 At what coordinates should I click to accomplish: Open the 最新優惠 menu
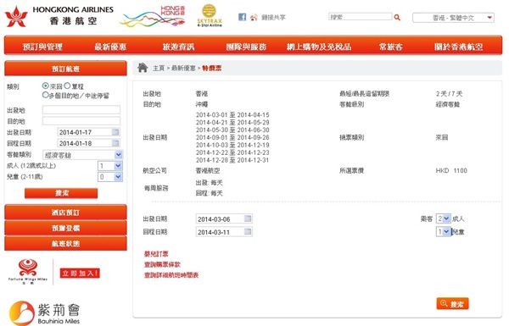click(110, 47)
